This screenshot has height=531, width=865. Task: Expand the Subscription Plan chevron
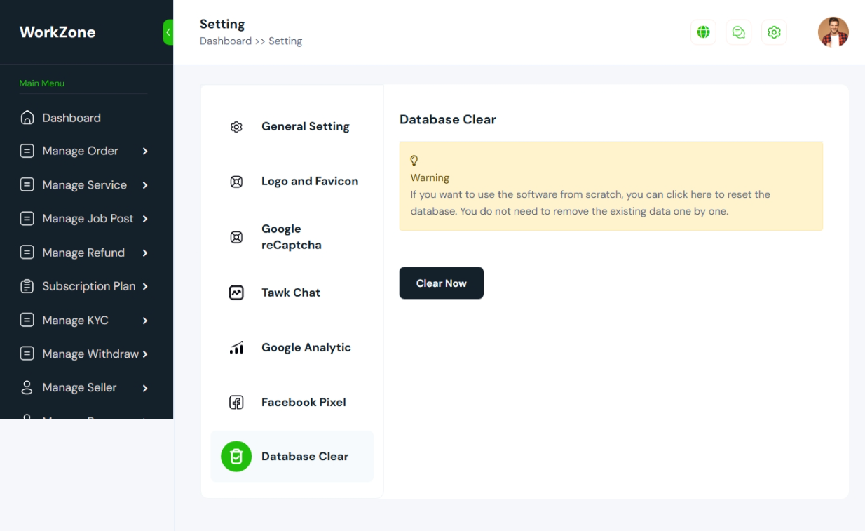point(145,286)
